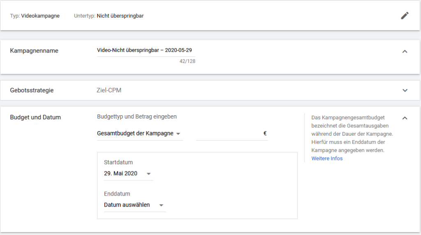Click the Typ: Videokampagne text
The image size is (421, 235).
pyautogui.click(x=35, y=16)
